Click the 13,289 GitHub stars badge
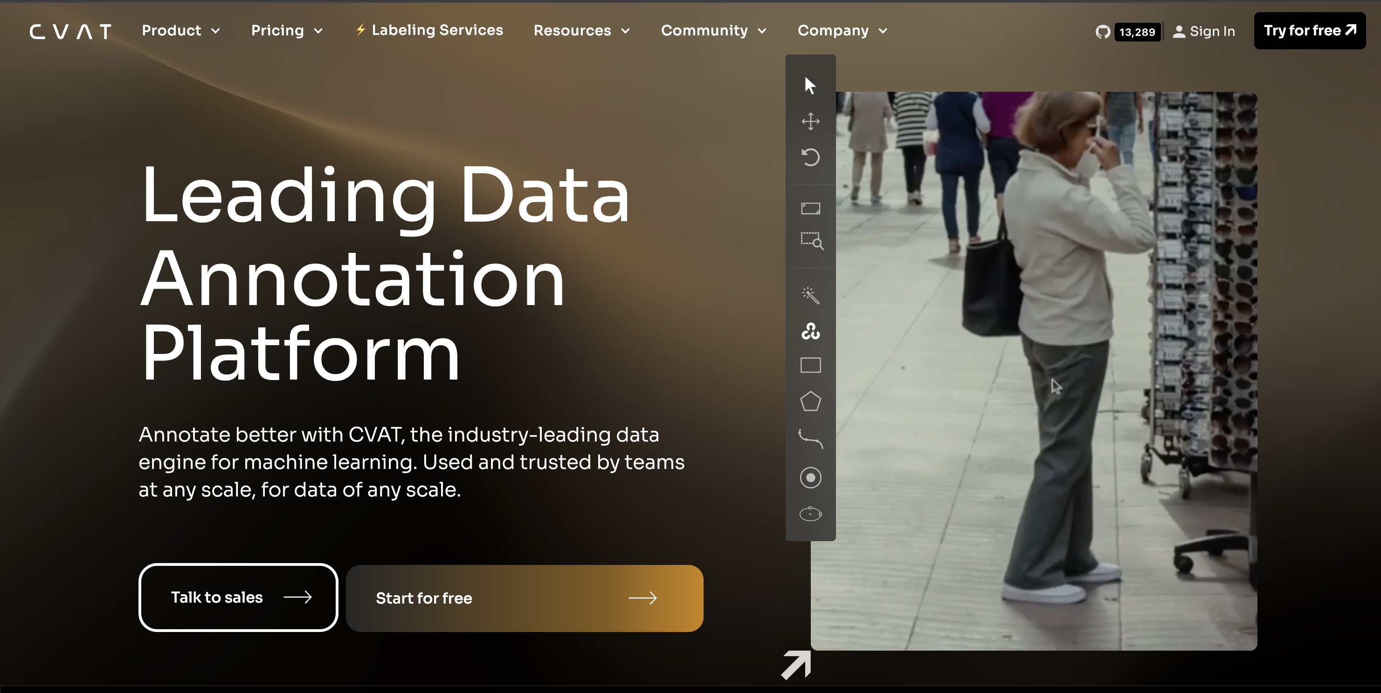1381x693 pixels. pos(1137,32)
